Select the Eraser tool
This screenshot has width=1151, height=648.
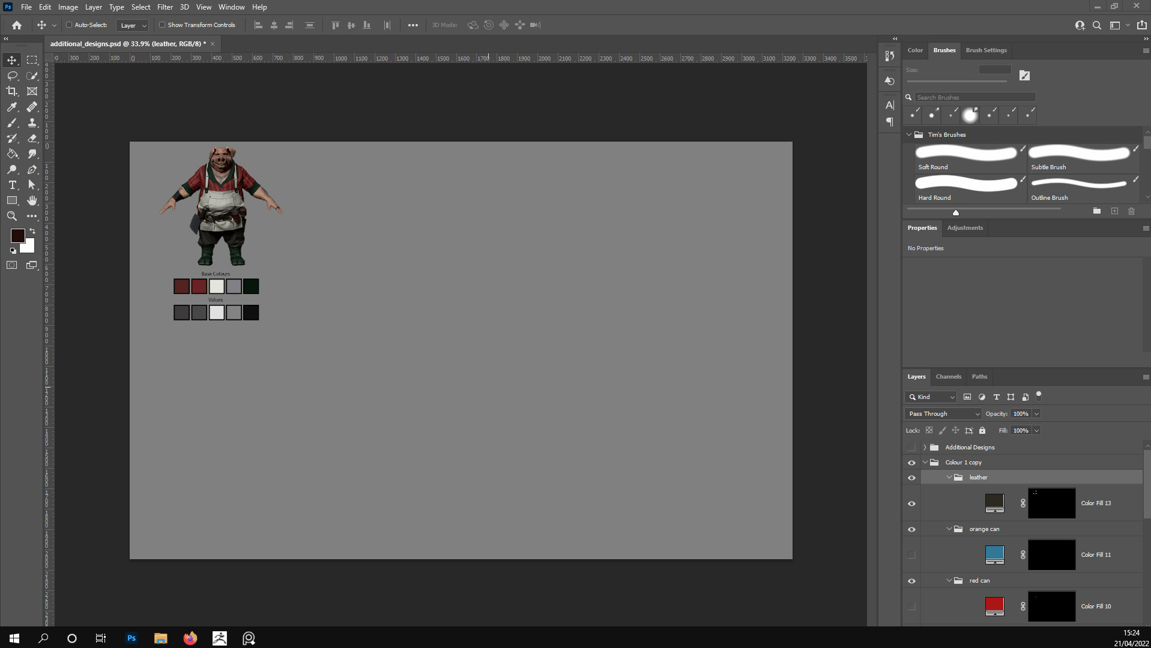click(x=32, y=138)
